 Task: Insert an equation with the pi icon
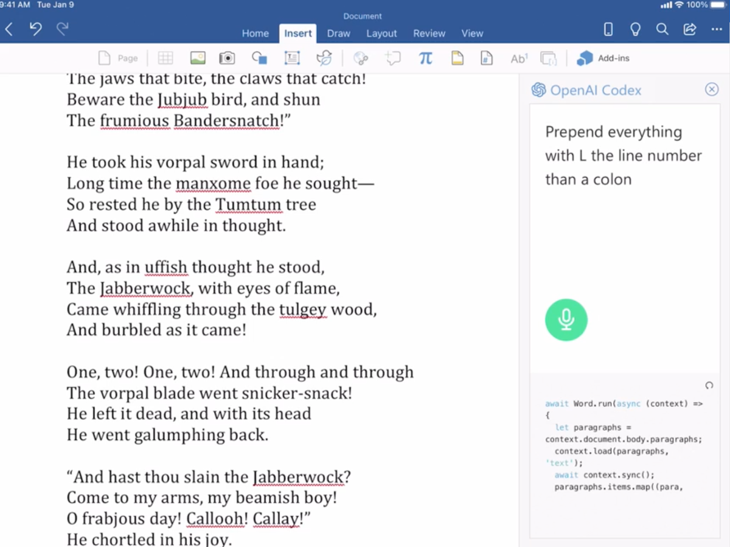[x=426, y=58]
